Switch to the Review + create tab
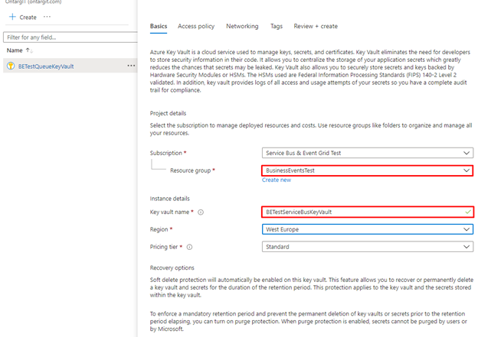 point(316,26)
